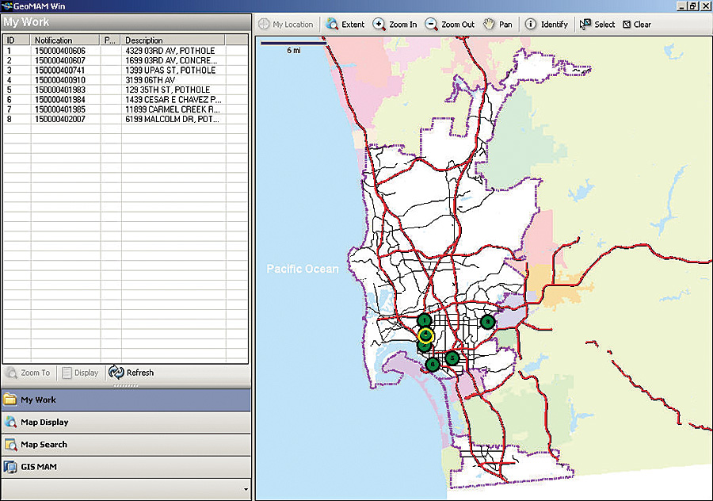
Task: Click the yellow highlighted map marker
Action: [x=425, y=335]
